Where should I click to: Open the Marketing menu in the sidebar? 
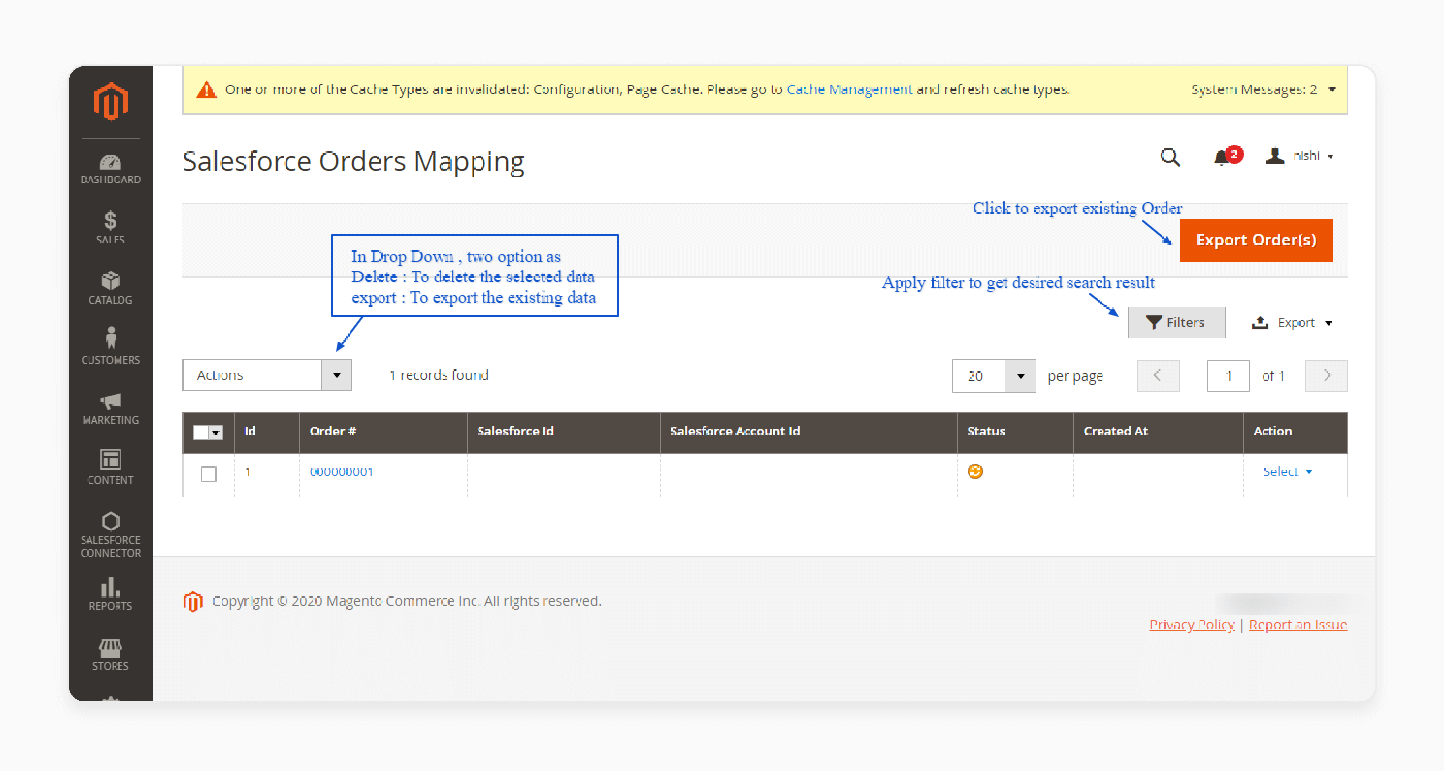[x=110, y=409]
